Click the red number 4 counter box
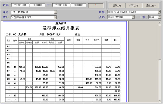163x104 pixels. (96, 5)
